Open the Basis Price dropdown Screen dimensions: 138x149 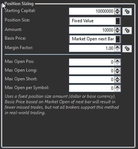point(118,39)
